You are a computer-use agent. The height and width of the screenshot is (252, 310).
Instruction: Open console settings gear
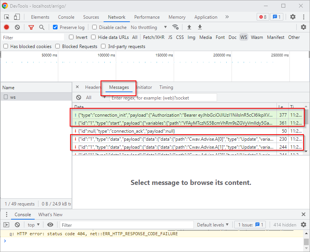click(304, 225)
